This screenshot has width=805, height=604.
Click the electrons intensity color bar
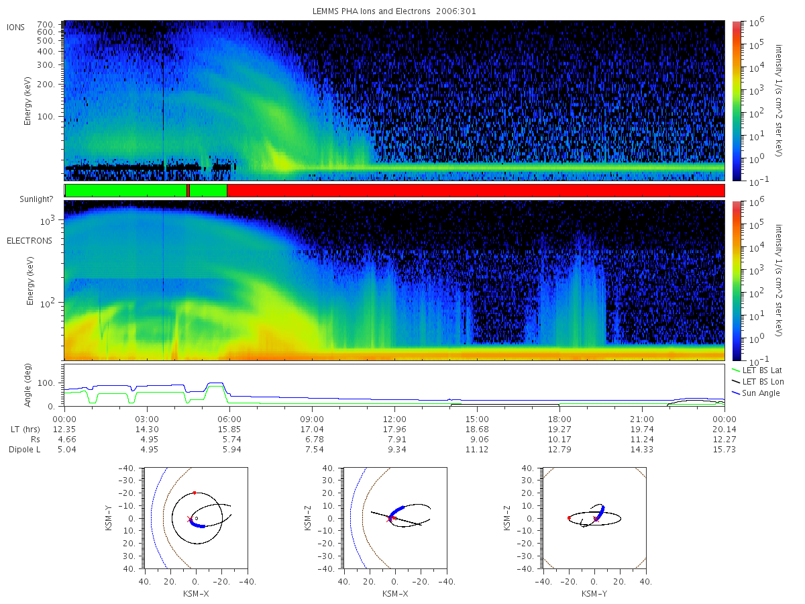(x=736, y=280)
